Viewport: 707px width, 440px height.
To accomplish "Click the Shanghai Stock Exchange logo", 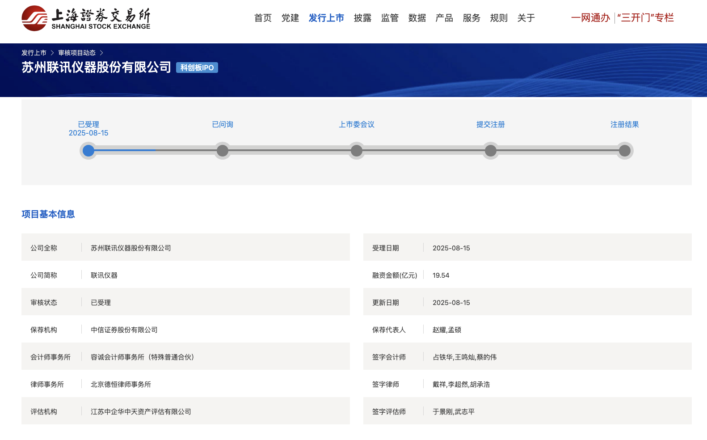I will coord(86,18).
